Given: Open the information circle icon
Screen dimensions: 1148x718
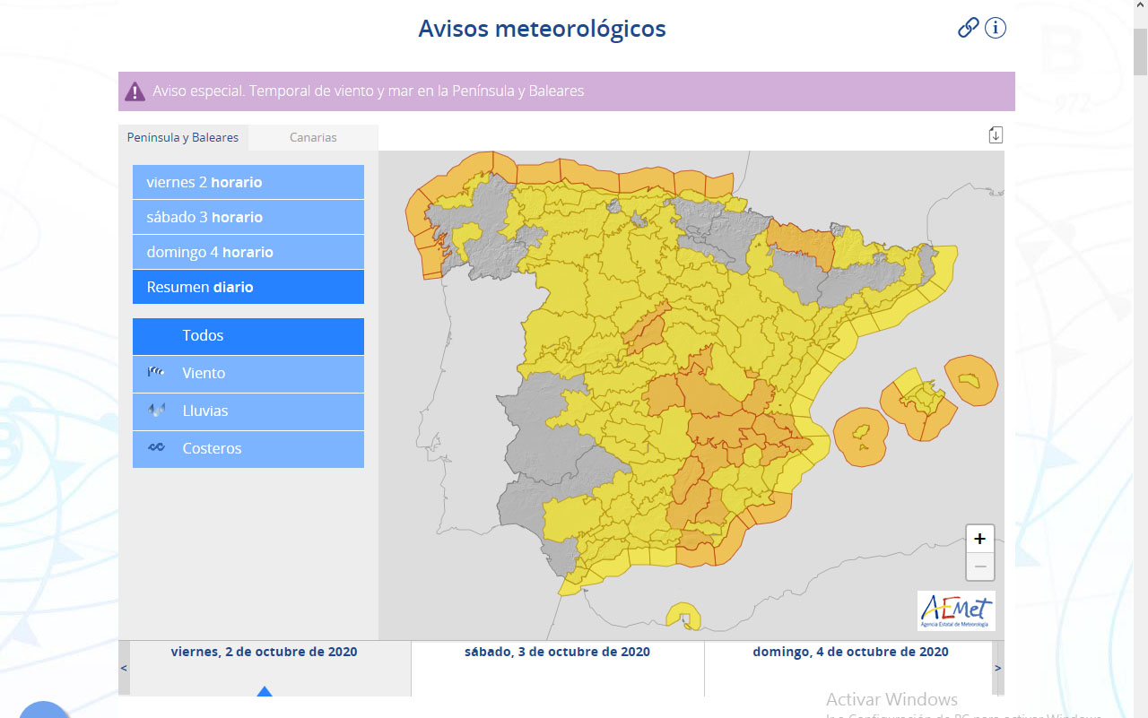Looking at the screenshot, I should 996,28.
